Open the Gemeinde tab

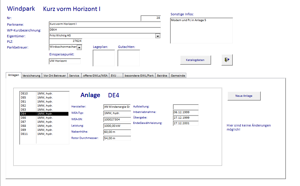click(x=178, y=76)
